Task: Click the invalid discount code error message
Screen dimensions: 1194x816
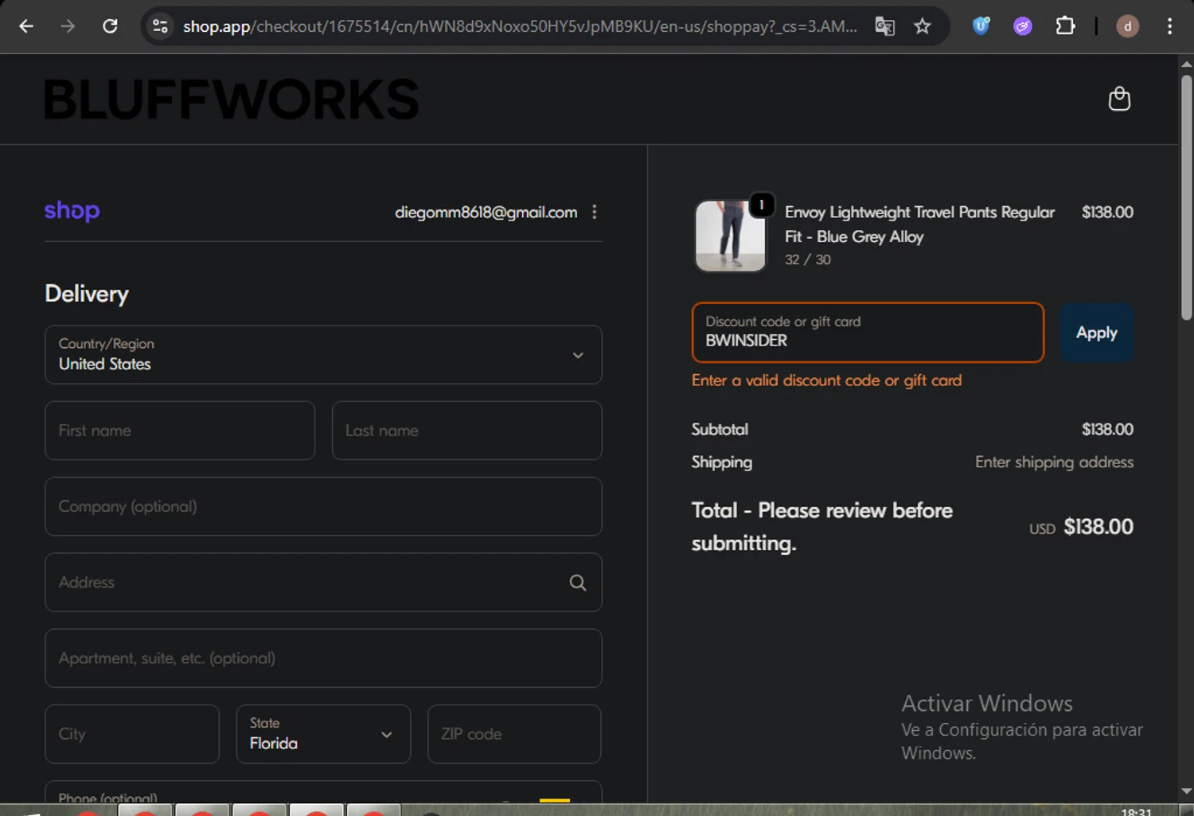Action: click(x=826, y=381)
